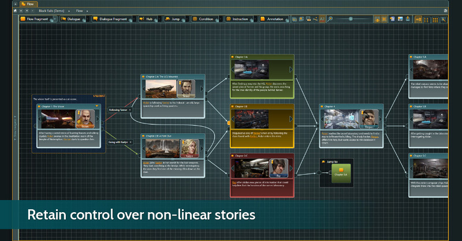Open the wrench settings icon
The image size is (462, 241).
(x=444, y=20)
